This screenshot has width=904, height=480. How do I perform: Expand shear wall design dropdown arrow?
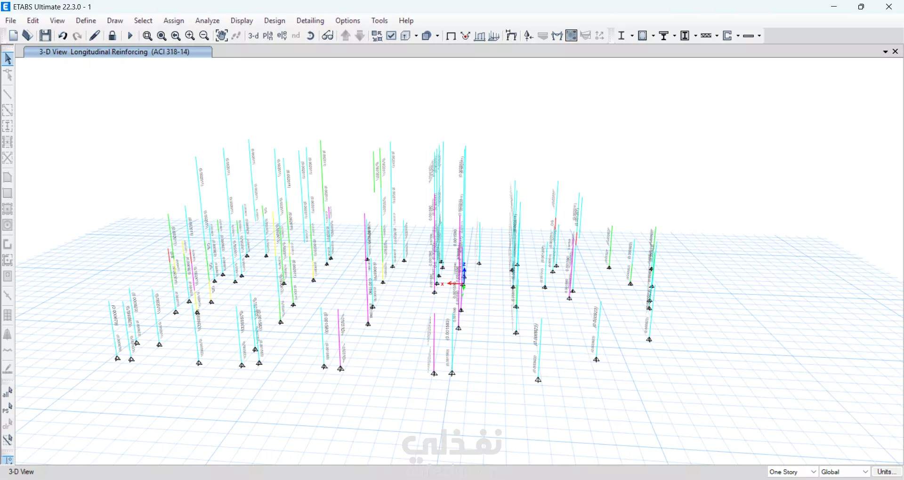point(738,36)
